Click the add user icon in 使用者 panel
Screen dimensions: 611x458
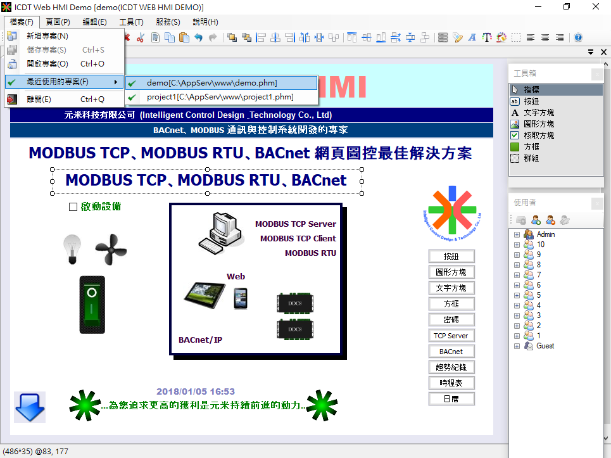pyautogui.click(x=536, y=220)
